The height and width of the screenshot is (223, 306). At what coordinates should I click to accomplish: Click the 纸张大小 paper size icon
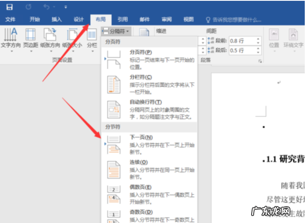point(72,34)
